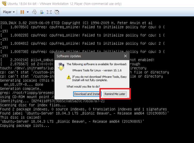Toggle Unity mode icon
The width and height of the screenshot is (194, 143).
click(x=57, y=12)
